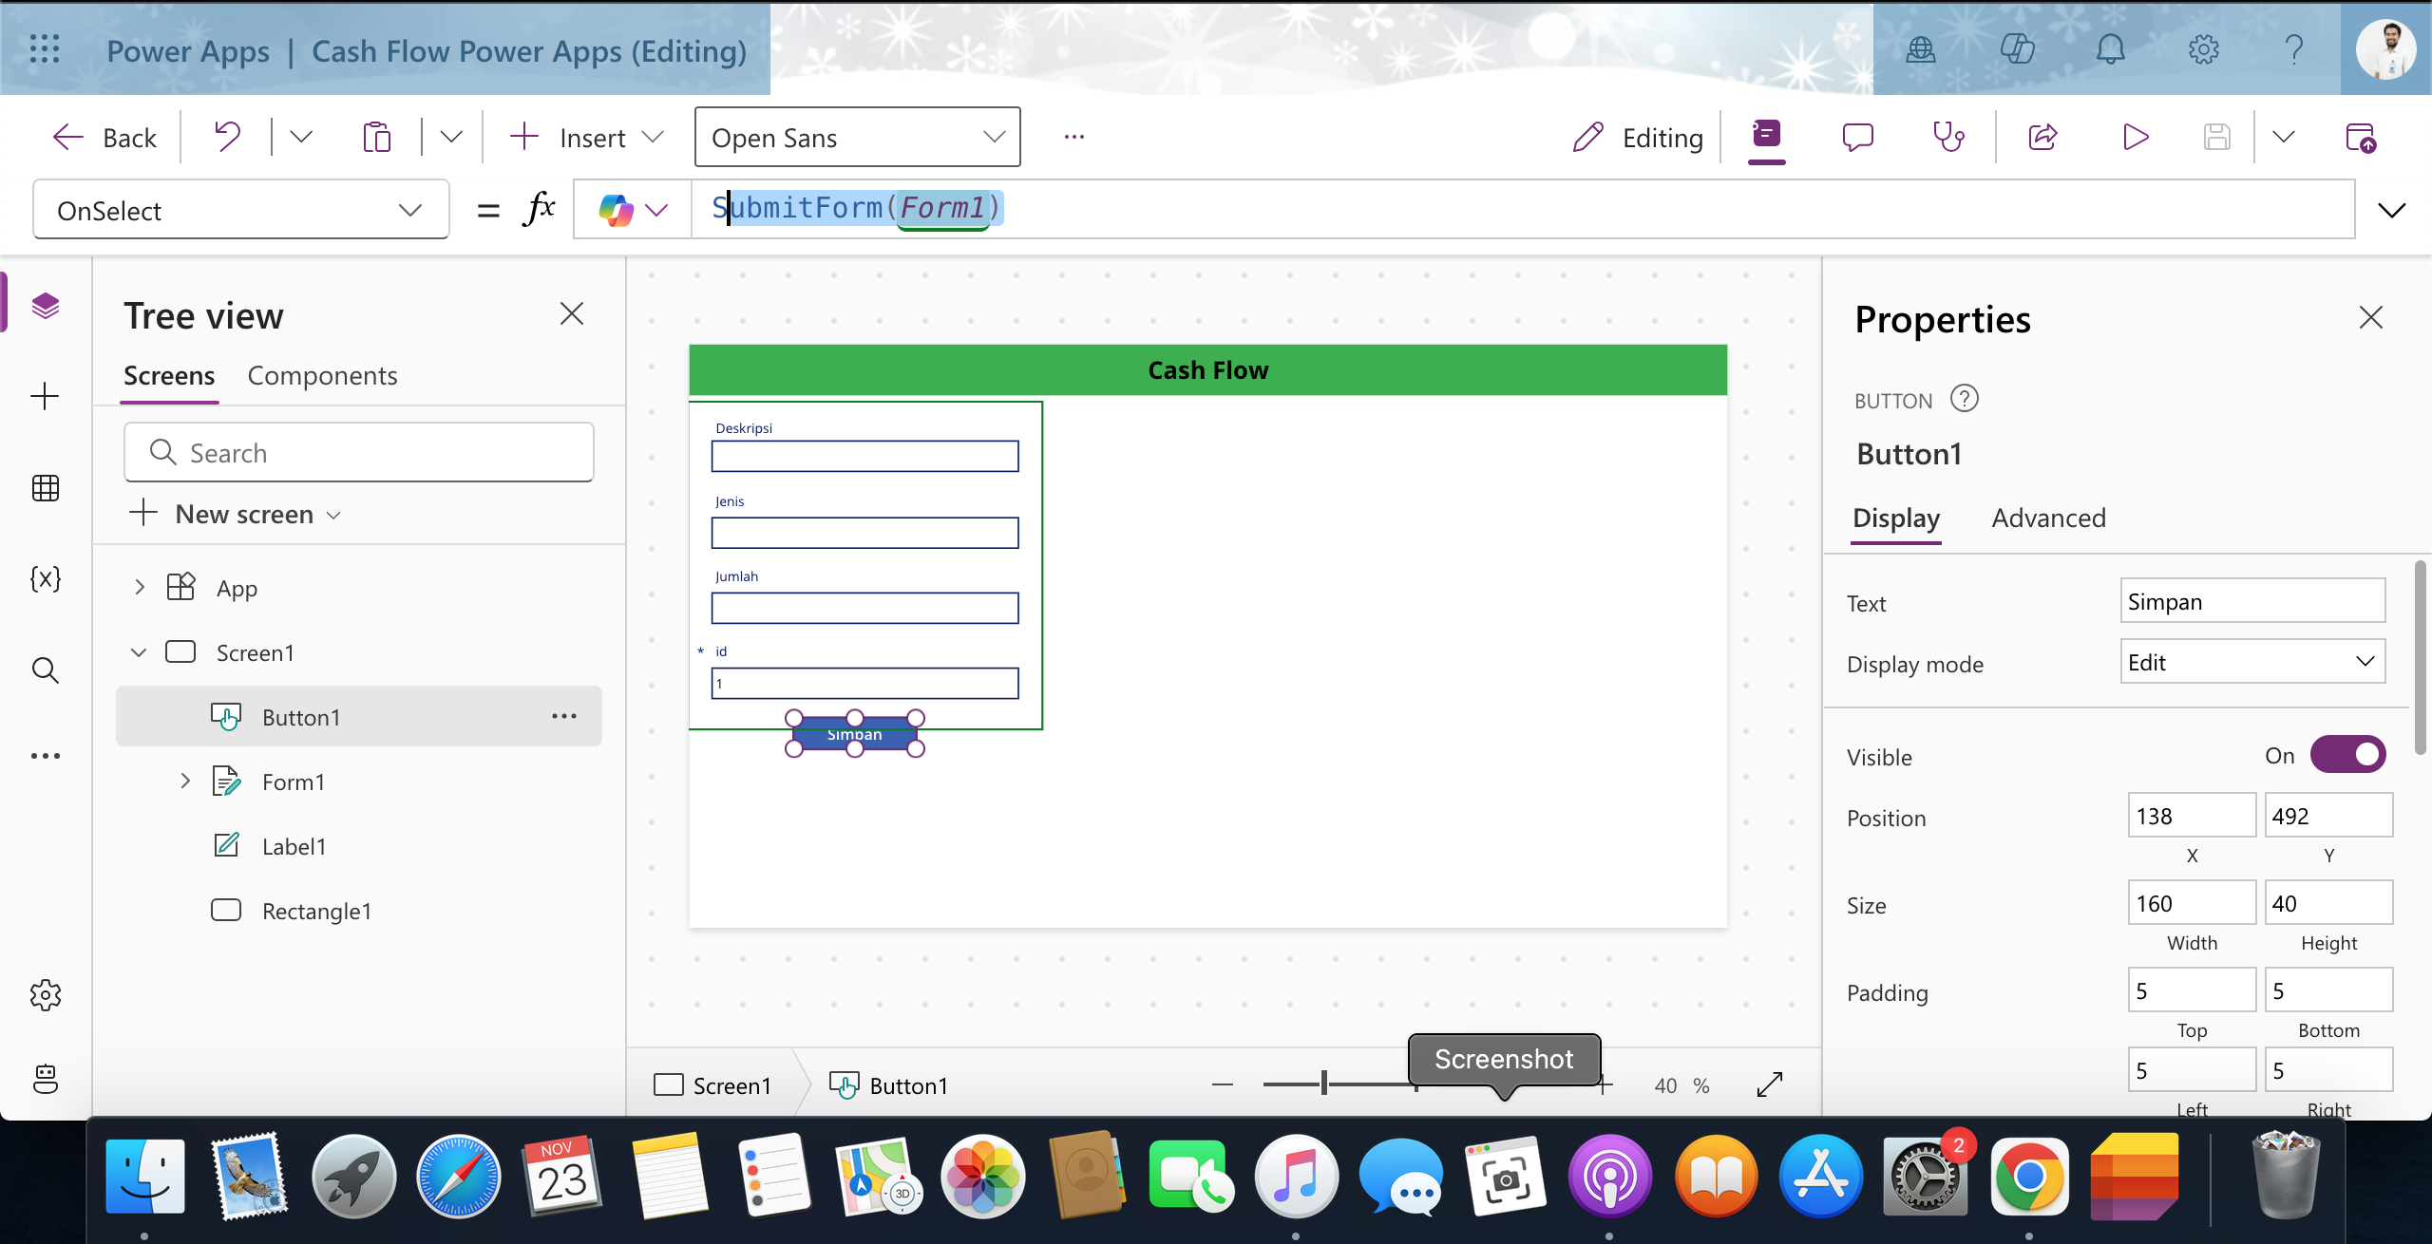Open the Comments speech bubble icon

(1857, 138)
